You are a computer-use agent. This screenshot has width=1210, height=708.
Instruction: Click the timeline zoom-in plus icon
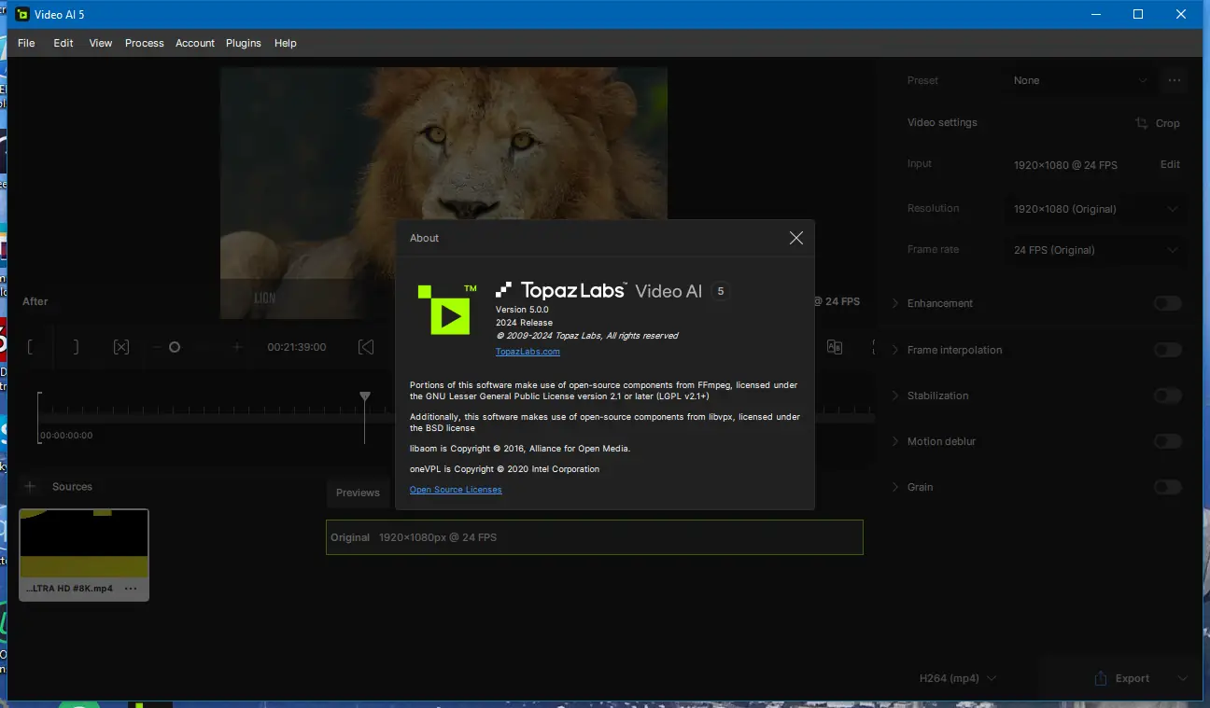pos(237,347)
